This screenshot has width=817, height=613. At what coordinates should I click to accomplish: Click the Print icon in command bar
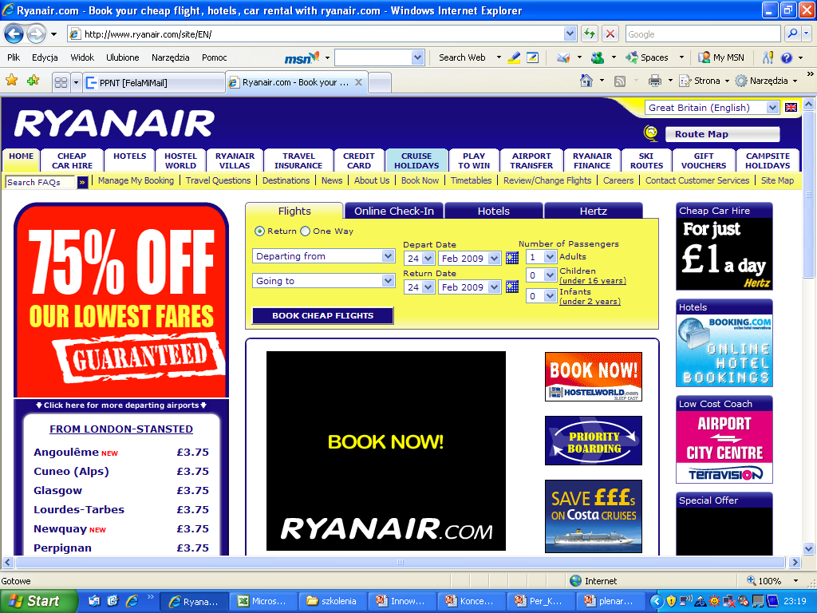pyautogui.click(x=654, y=81)
